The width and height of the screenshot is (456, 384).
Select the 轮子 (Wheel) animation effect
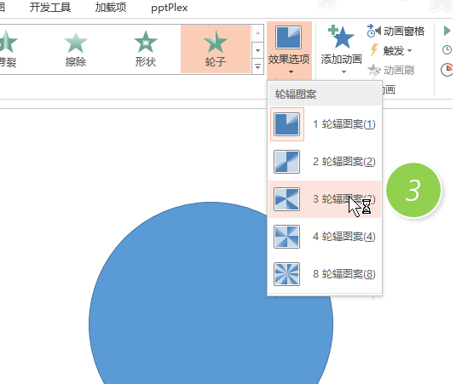point(216,49)
